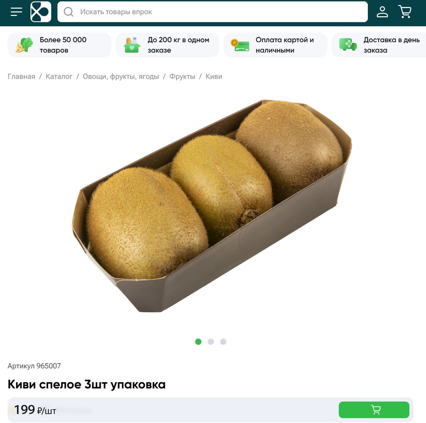The width and height of the screenshot is (426, 423).
Task: Select the first image carousel dot
Action: click(x=198, y=341)
